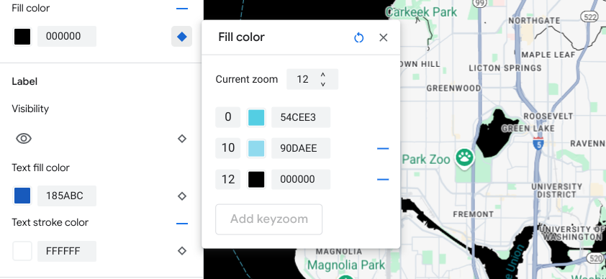Open the 90DAEE color swatch at zoom 10
Screen dimensions: 606x279
[x=256, y=148]
